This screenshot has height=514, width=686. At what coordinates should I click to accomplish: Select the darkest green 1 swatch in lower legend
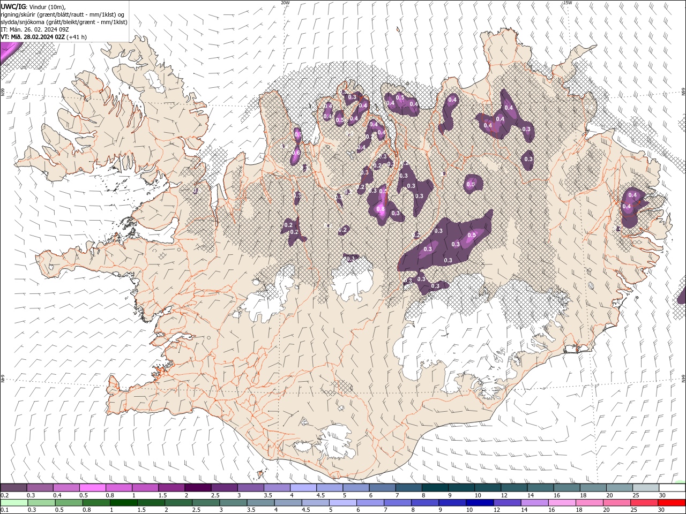tap(123, 503)
